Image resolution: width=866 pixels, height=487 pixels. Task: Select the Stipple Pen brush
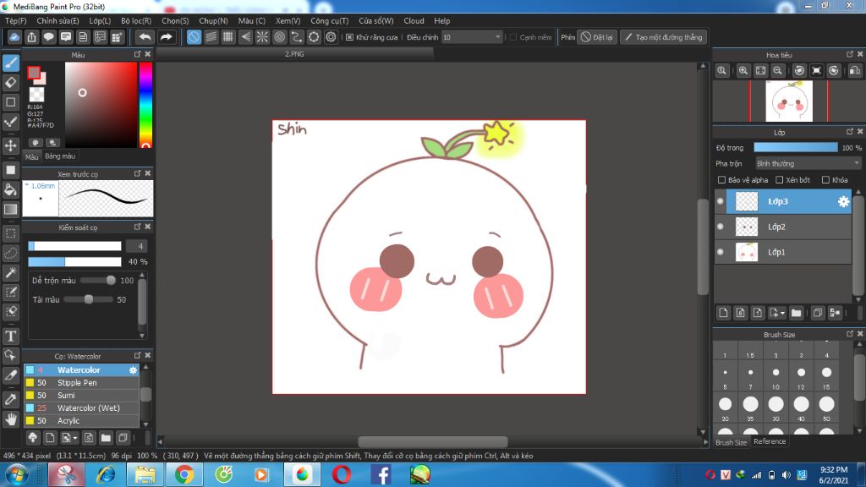tap(81, 383)
